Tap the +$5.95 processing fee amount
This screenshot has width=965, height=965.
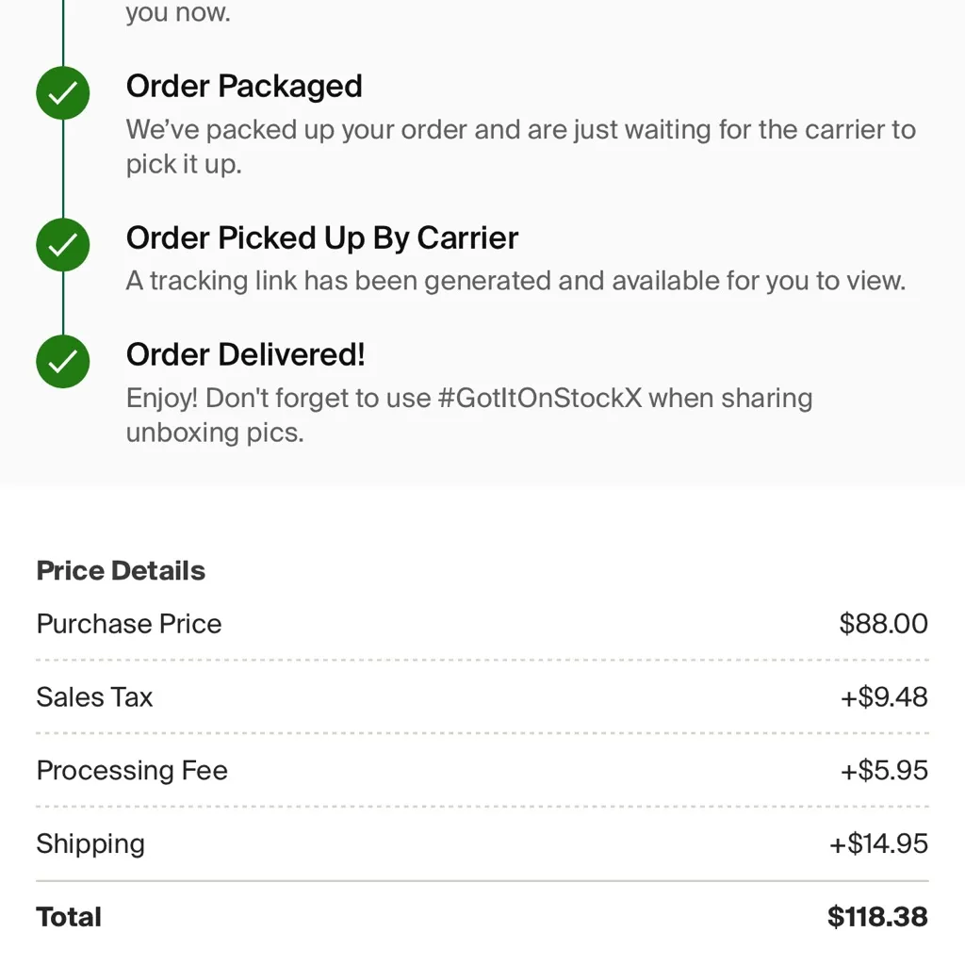883,771
